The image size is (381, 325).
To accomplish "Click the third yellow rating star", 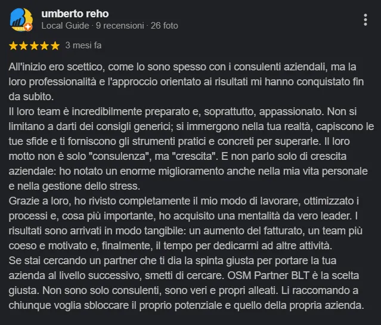I will 35,45.
